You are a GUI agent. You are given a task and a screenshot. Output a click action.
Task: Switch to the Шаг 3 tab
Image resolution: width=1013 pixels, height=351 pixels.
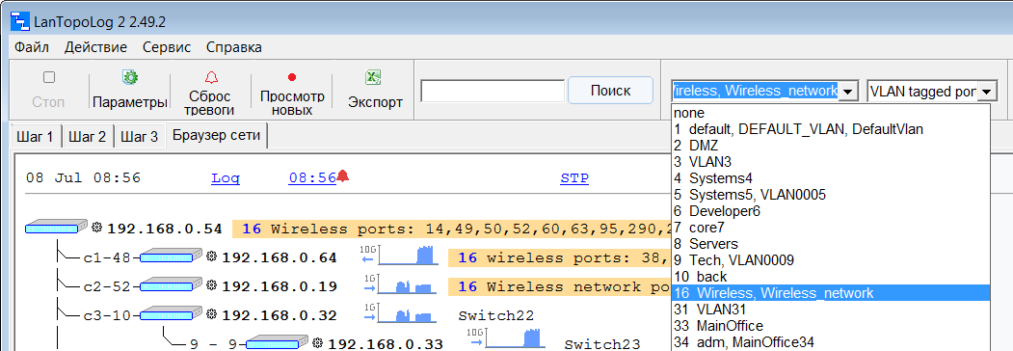tap(140, 136)
